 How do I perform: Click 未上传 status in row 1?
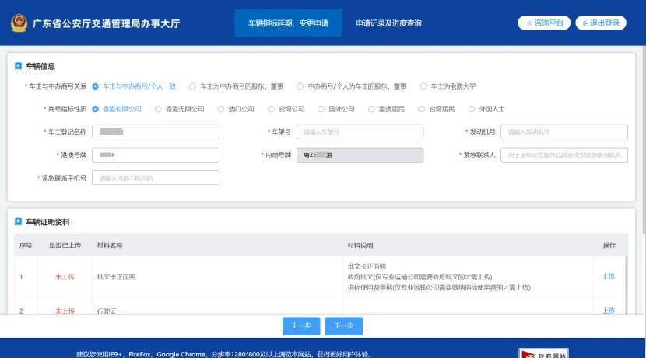click(65, 277)
